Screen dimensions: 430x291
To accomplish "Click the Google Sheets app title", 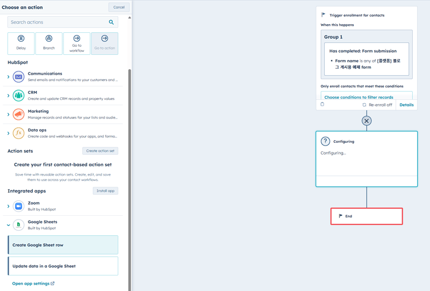I will click(x=42, y=222).
